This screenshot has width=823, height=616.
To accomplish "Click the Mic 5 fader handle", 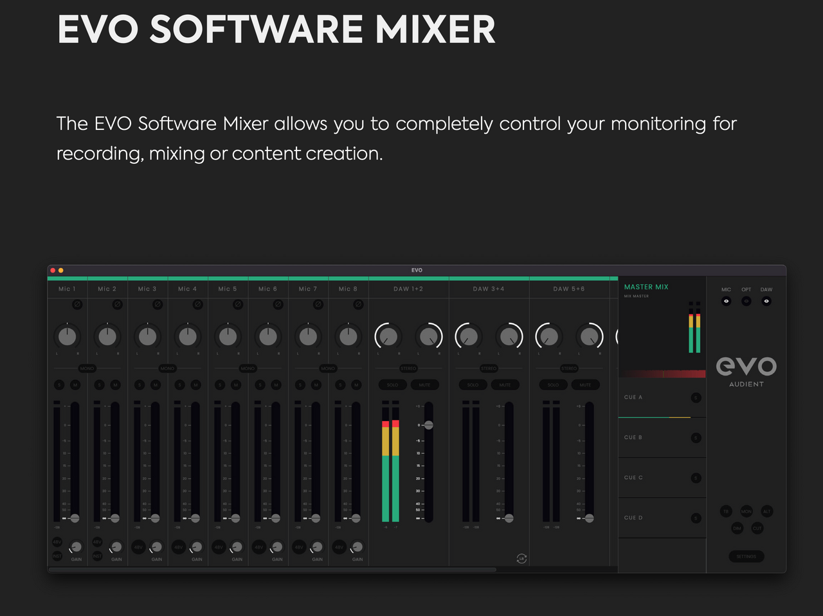I will (236, 518).
